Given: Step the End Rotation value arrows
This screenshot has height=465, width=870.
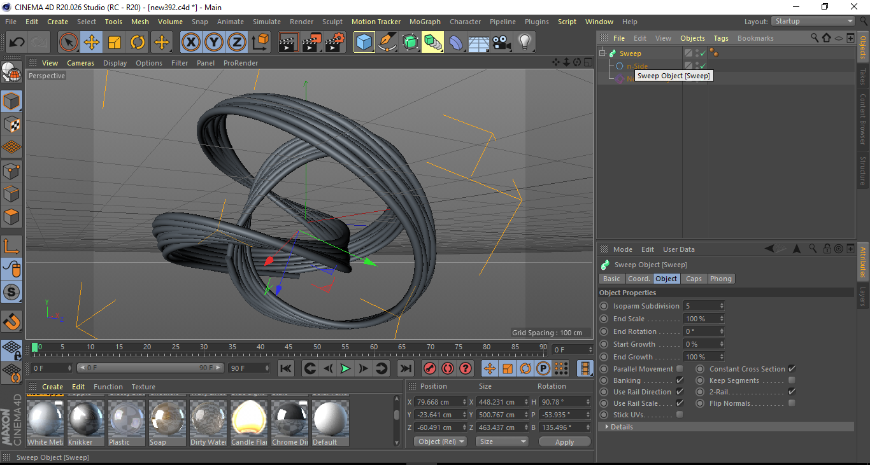Looking at the screenshot, I should pos(722,331).
